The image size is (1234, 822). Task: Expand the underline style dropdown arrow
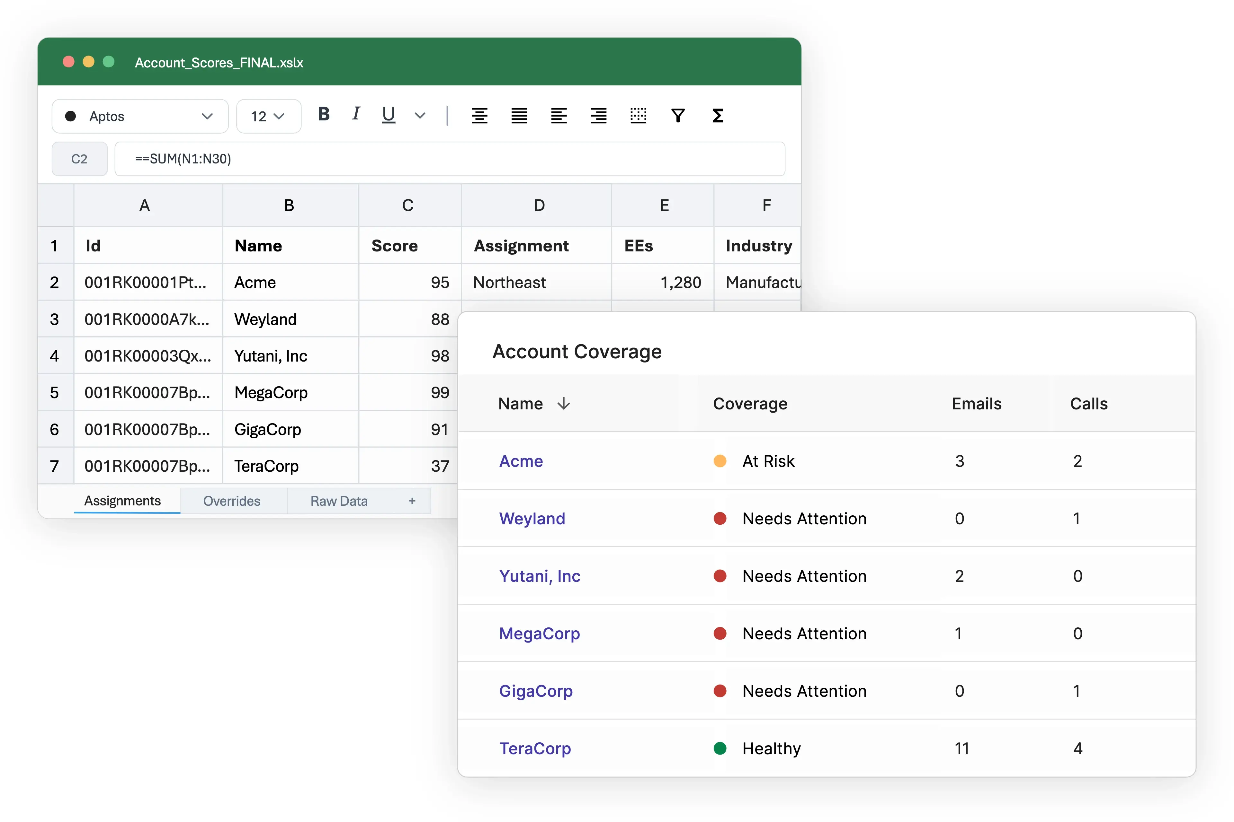pos(420,116)
